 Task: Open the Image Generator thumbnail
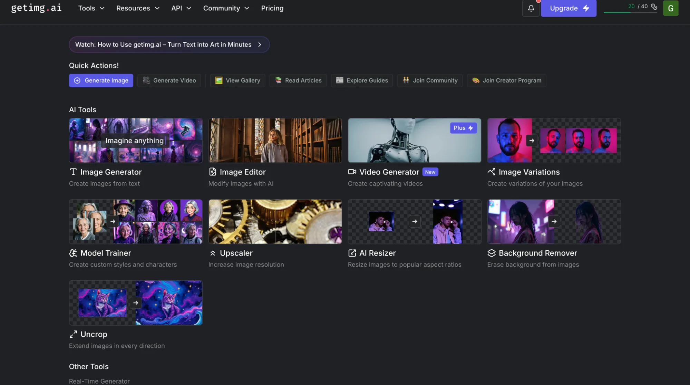pyautogui.click(x=136, y=141)
